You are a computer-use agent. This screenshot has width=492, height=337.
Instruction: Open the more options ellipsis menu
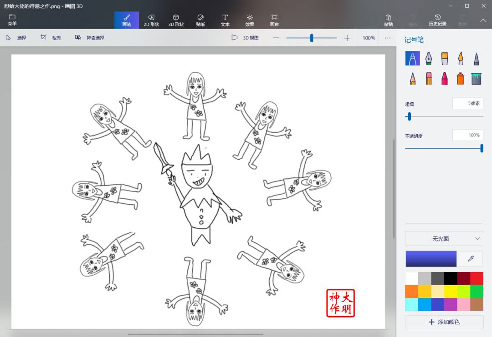pos(388,38)
